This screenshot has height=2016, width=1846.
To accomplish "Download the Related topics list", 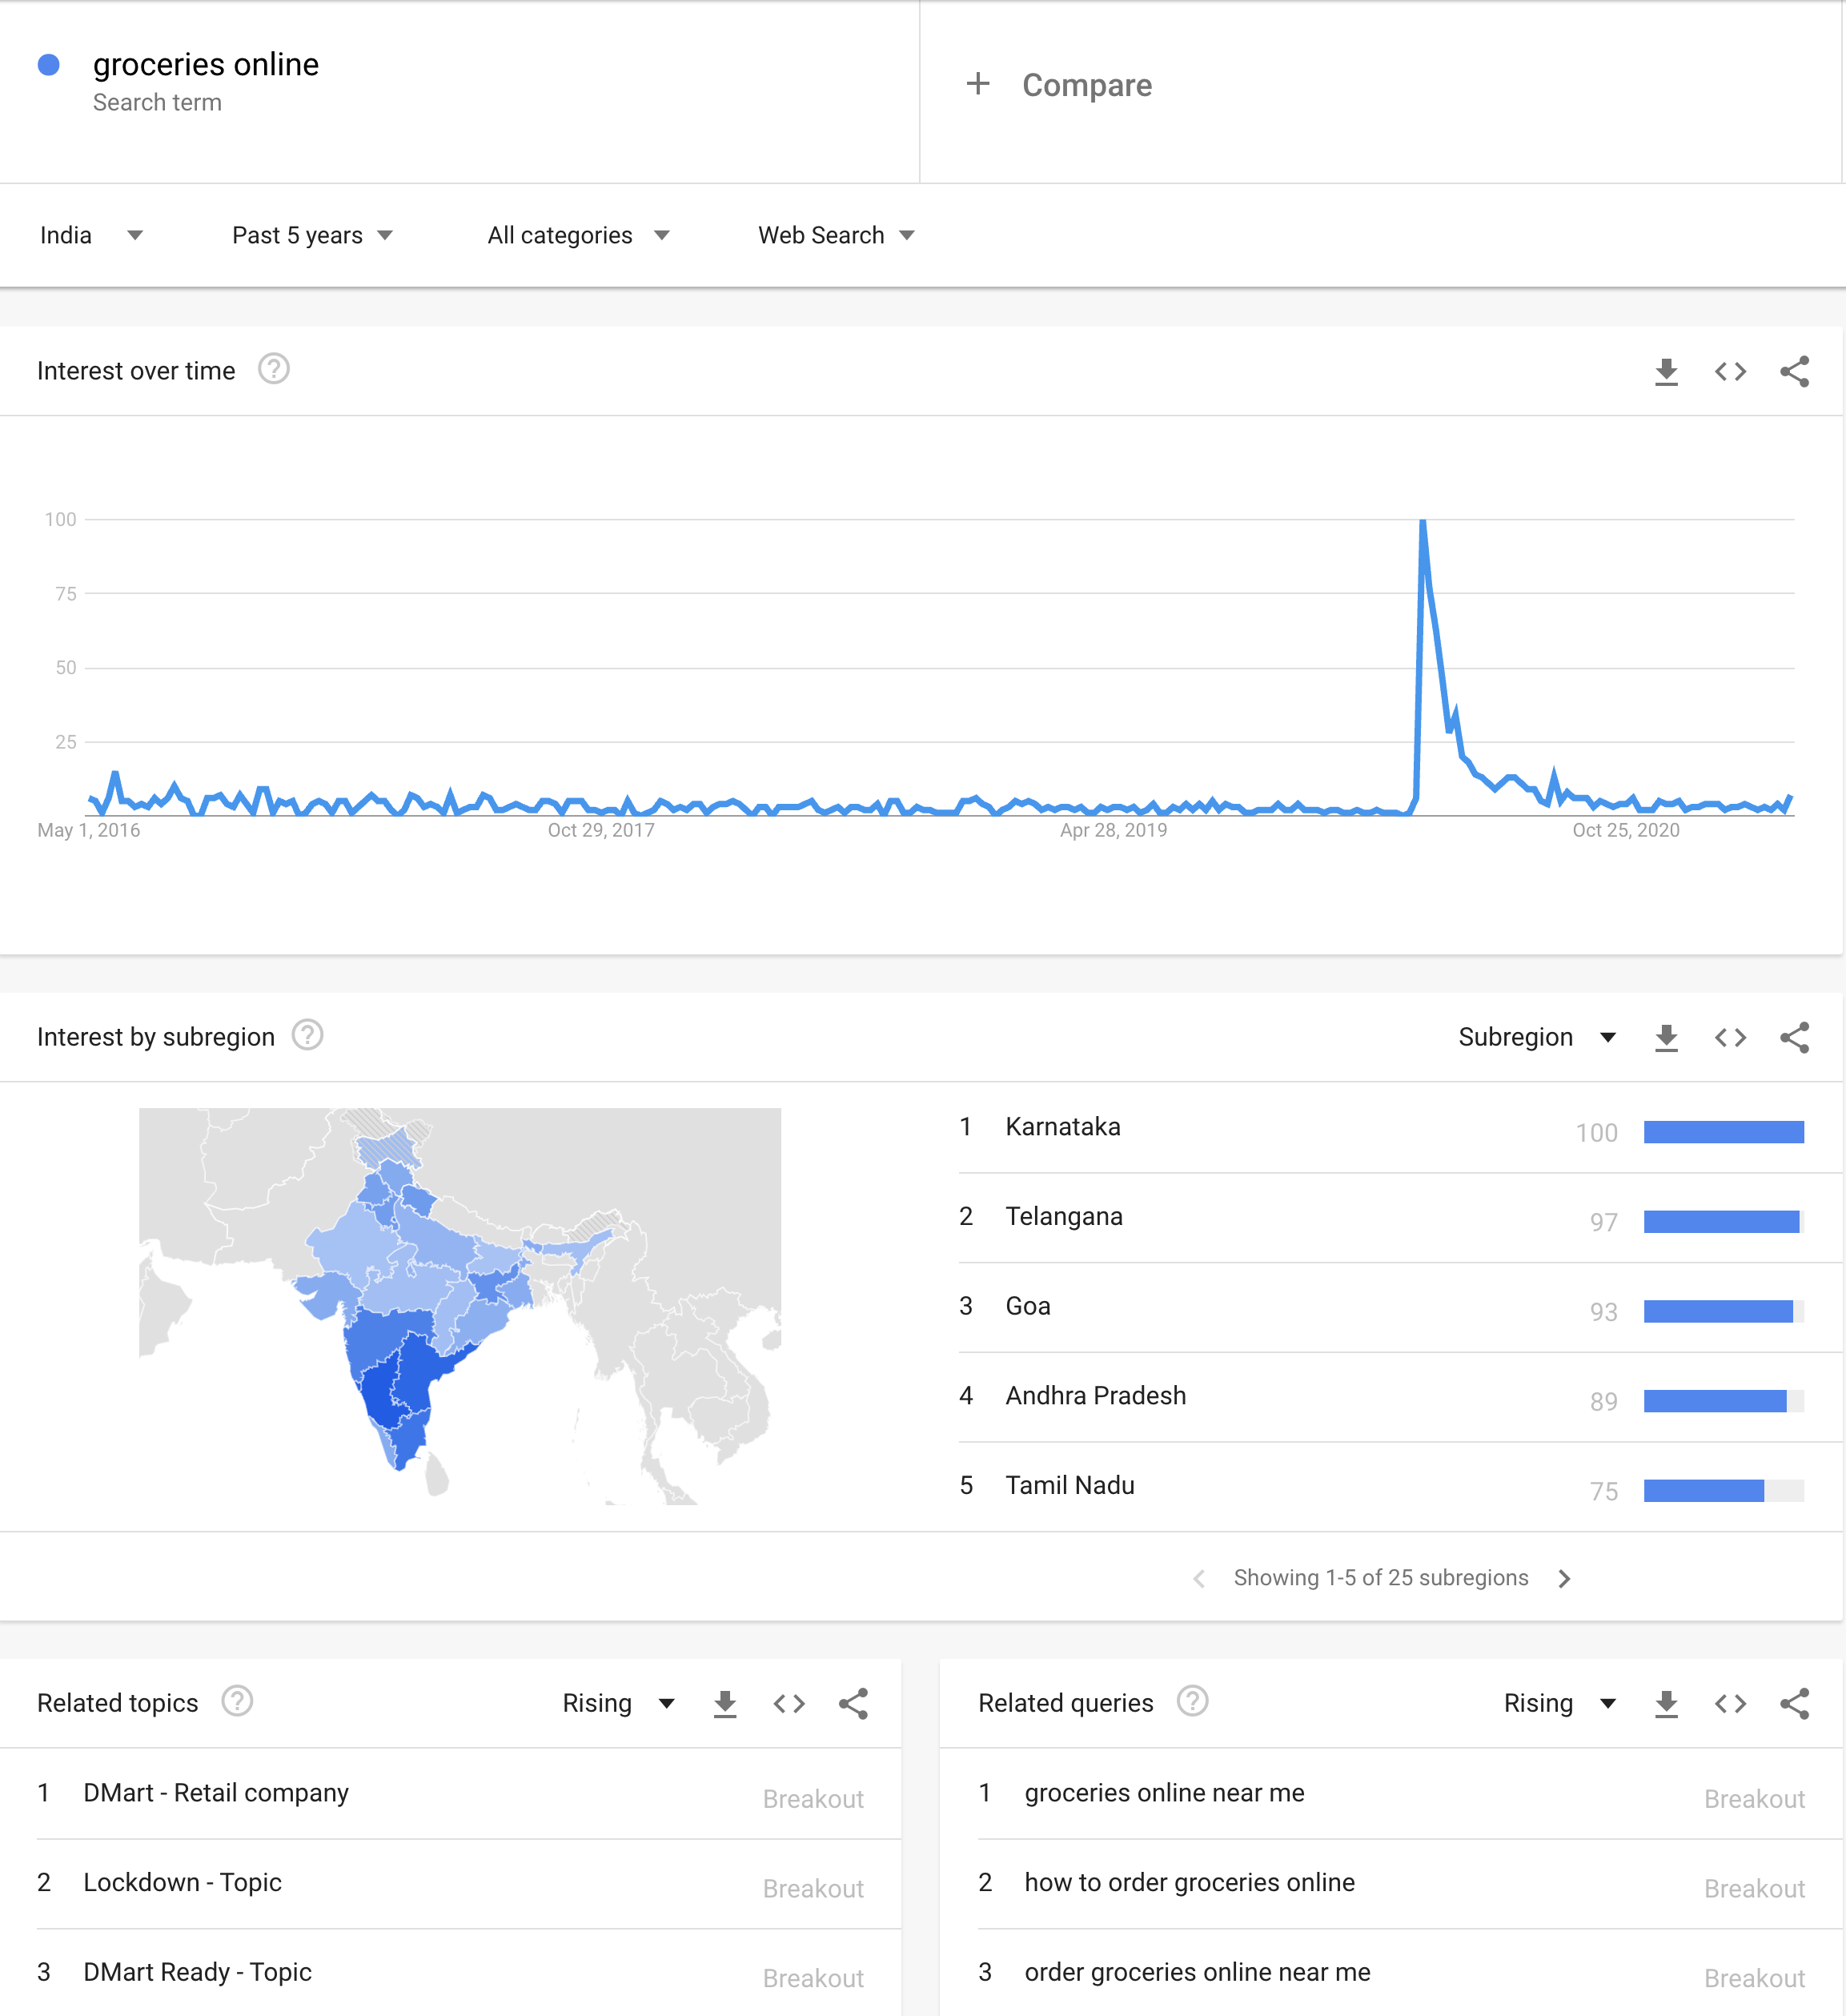I will [x=725, y=1704].
